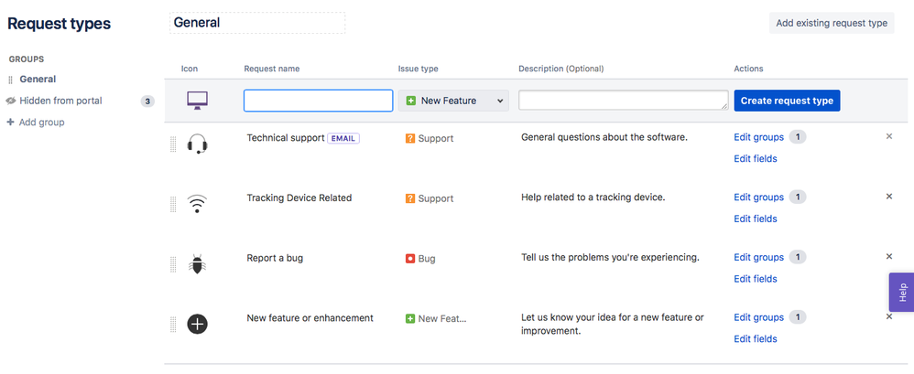Screen dimensions: 914x374
Task: Open Edit fields for Report a bug
Action: pyautogui.click(x=756, y=279)
